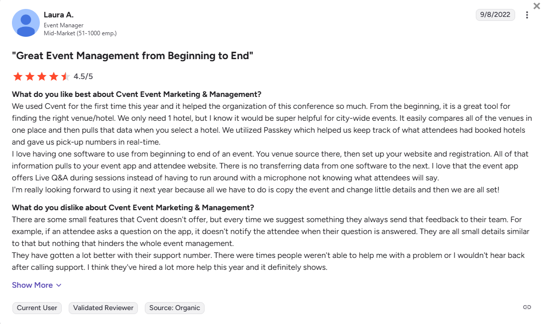The width and height of the screenshot is (544, 324).
Task: Click the "What do you dislike" heading
Action: (133, 208)
